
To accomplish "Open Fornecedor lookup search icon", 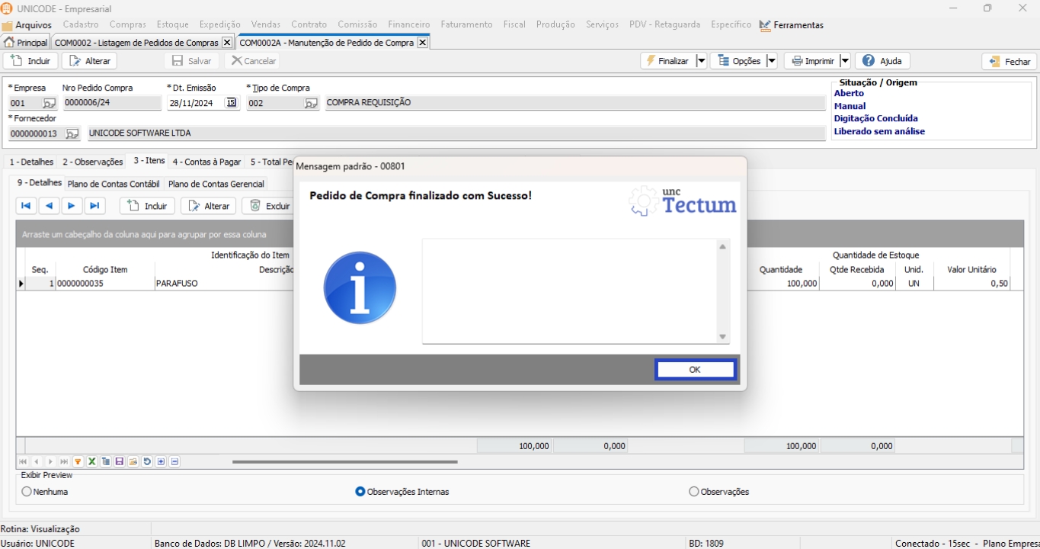I will click(x=72, y=134).
